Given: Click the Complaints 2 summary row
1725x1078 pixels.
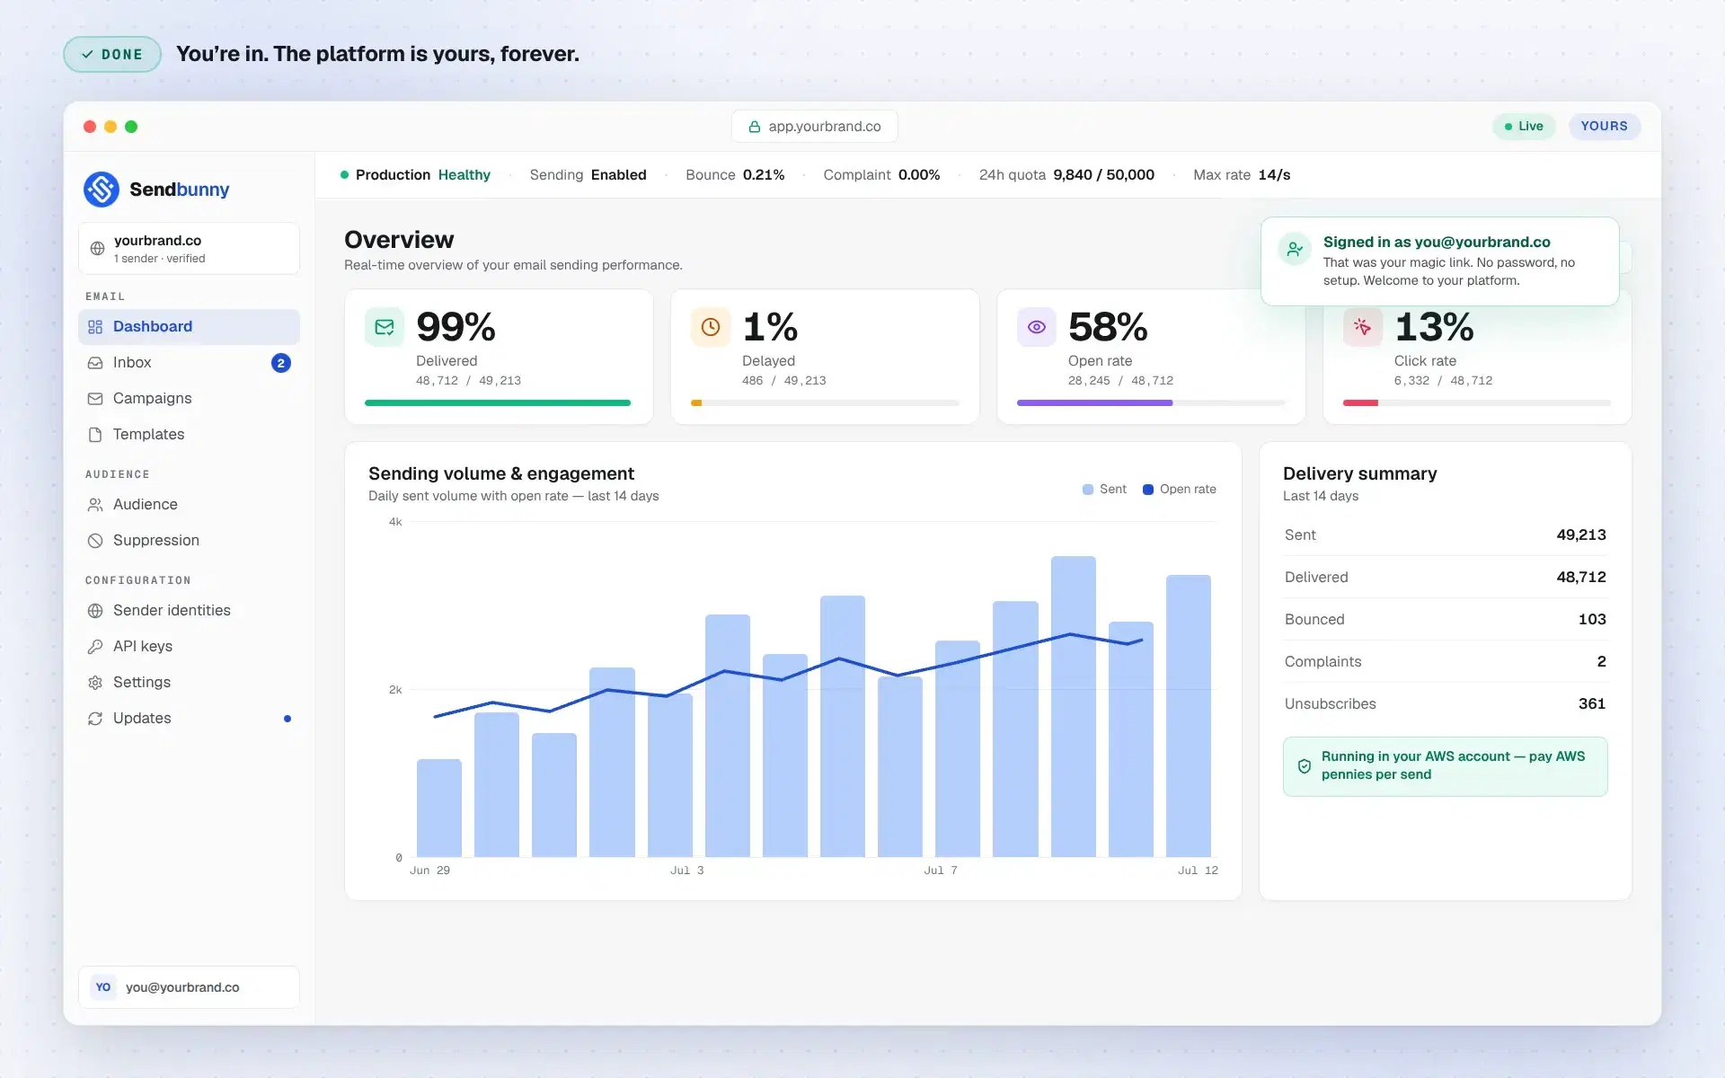Looking at the screenshot, I should (x=1446, y=662).
